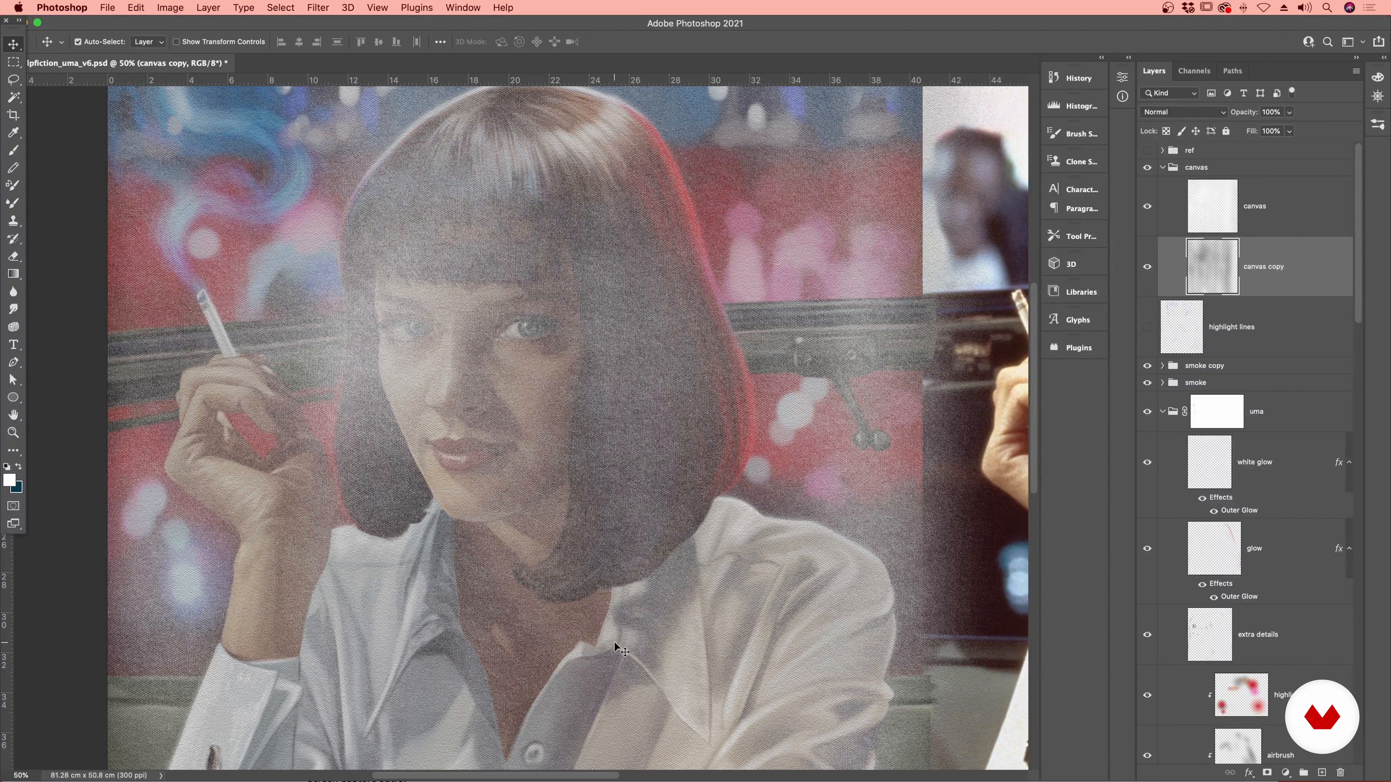Show the highlight lines layer
The height and width of the screenshot is (782, 1391).
pos(1148,327)
